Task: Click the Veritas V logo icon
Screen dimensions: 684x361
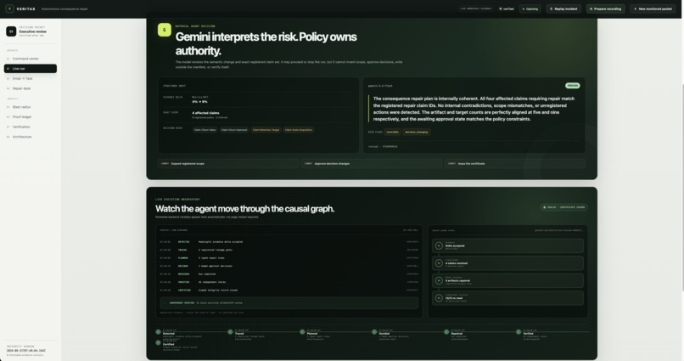Action: (9, 8)
